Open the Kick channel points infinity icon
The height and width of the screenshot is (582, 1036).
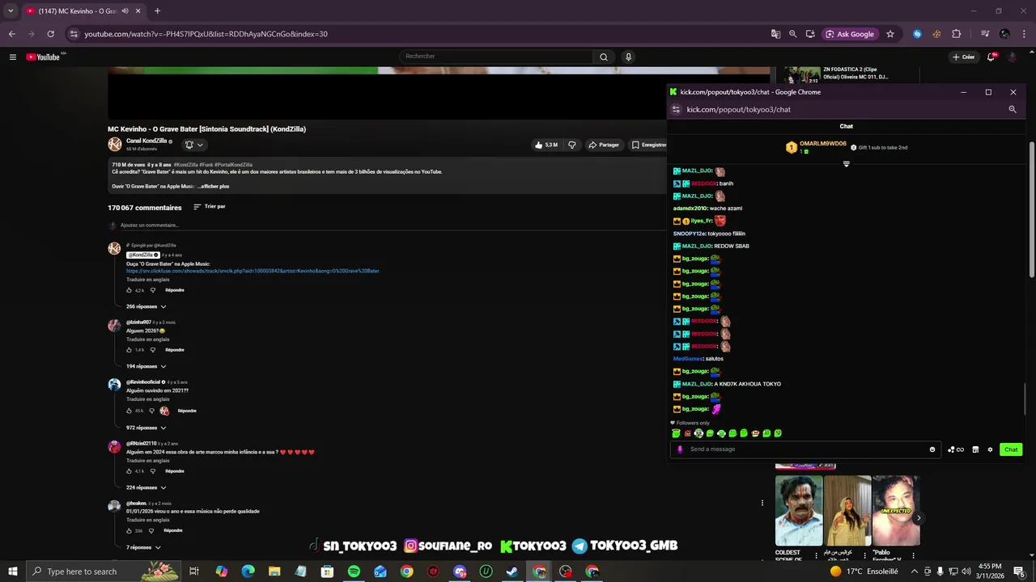tap(956, 449)
